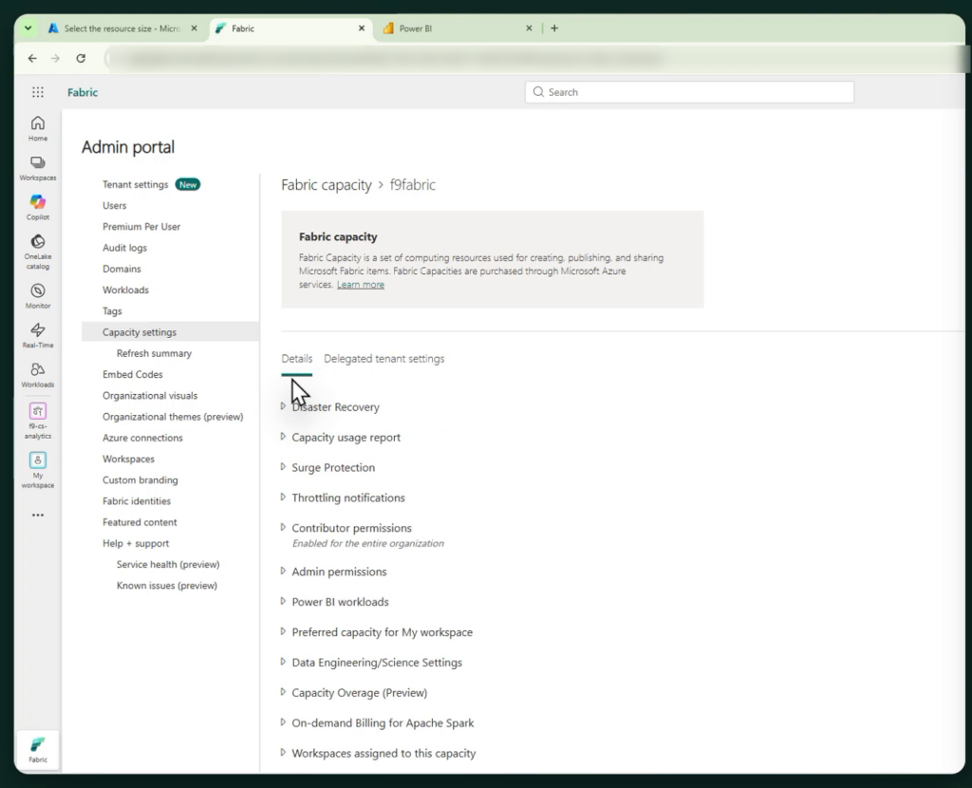
Task: Open Copilot from the left rail
Action: tap(38, 208)
